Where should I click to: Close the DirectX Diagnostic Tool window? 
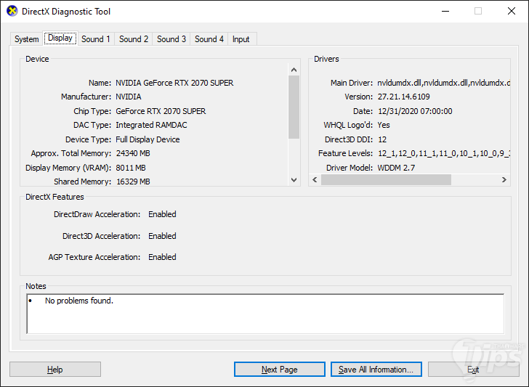(x=512, y=11)
